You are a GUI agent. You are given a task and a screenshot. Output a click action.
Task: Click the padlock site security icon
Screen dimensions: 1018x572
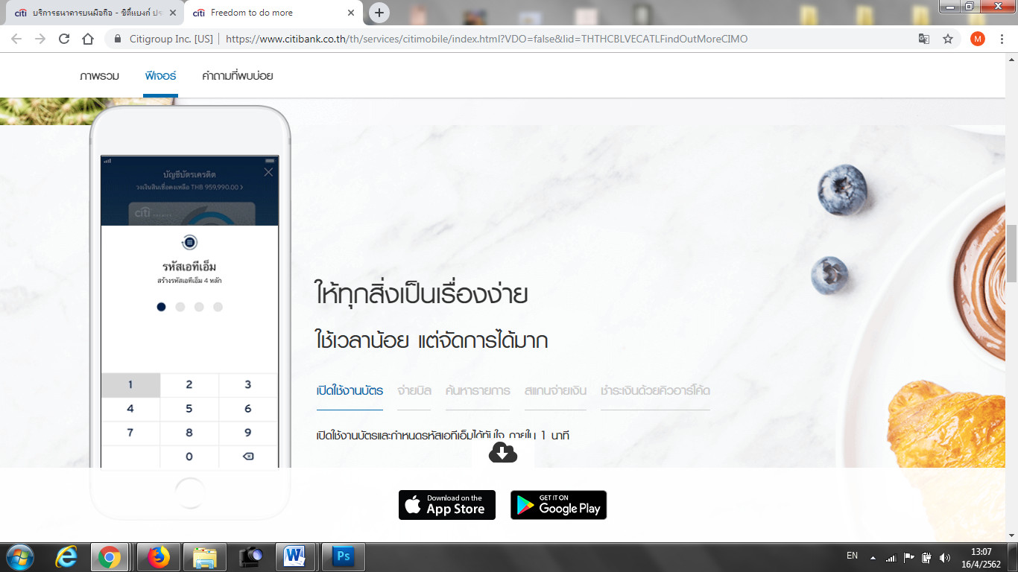click(x=118, y=39)
